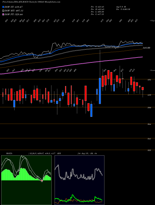Image resolution: width=155 pixels, height=205 pixels.
Task: Click the '148.00' label beside the EMA lines
Action: [146, 48]
